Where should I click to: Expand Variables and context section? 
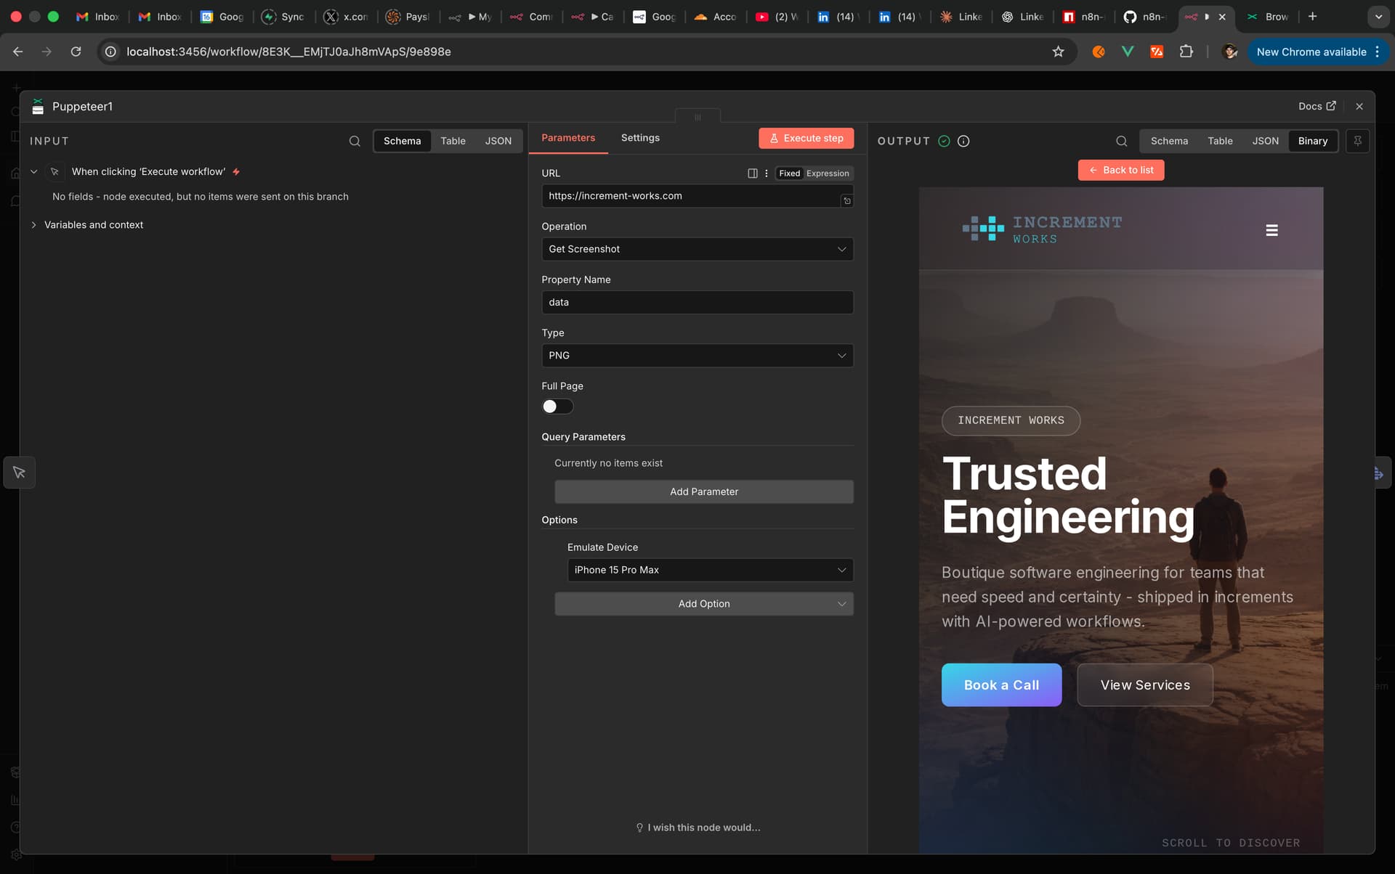click(x=93, y=225)
